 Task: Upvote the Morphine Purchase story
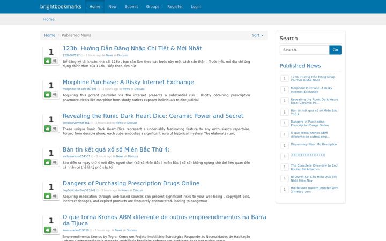(x=48, y=94)
